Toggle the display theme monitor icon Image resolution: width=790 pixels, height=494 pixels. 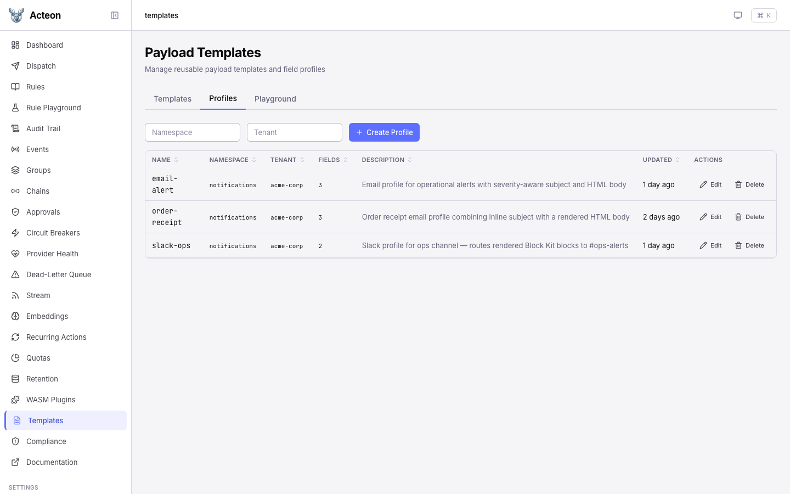pos(738,15)
